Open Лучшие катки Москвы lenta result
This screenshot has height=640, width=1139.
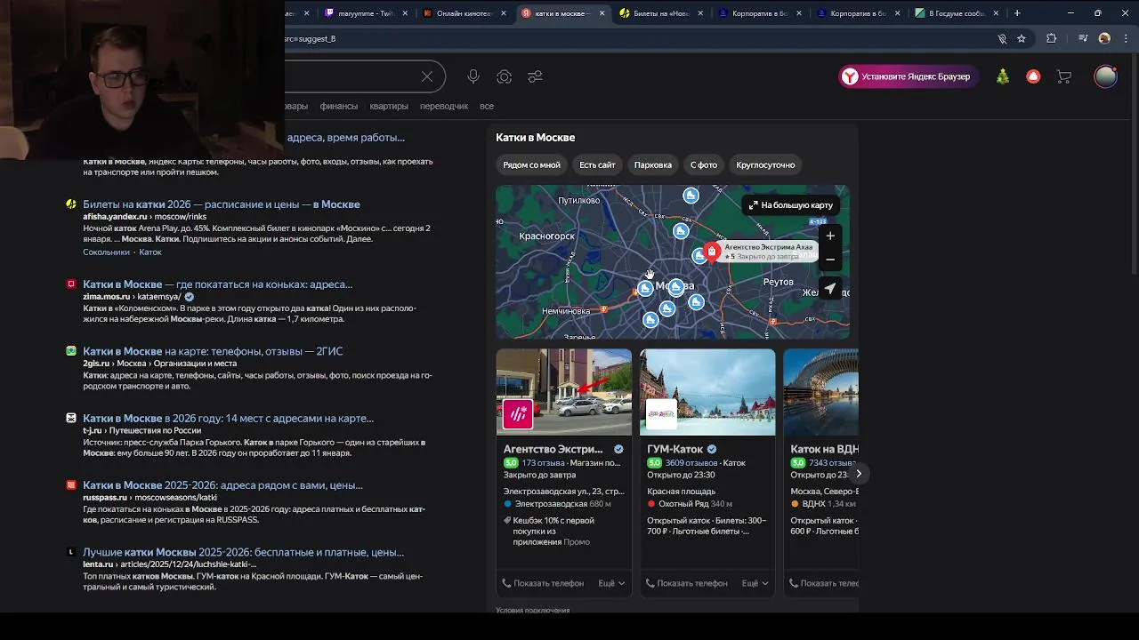tap(243, 552)
